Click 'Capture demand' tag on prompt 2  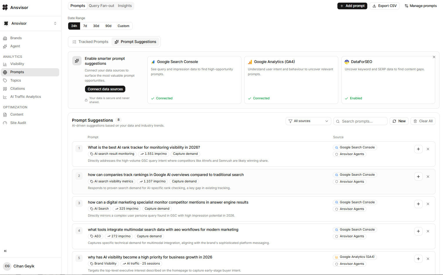point(184,181)
